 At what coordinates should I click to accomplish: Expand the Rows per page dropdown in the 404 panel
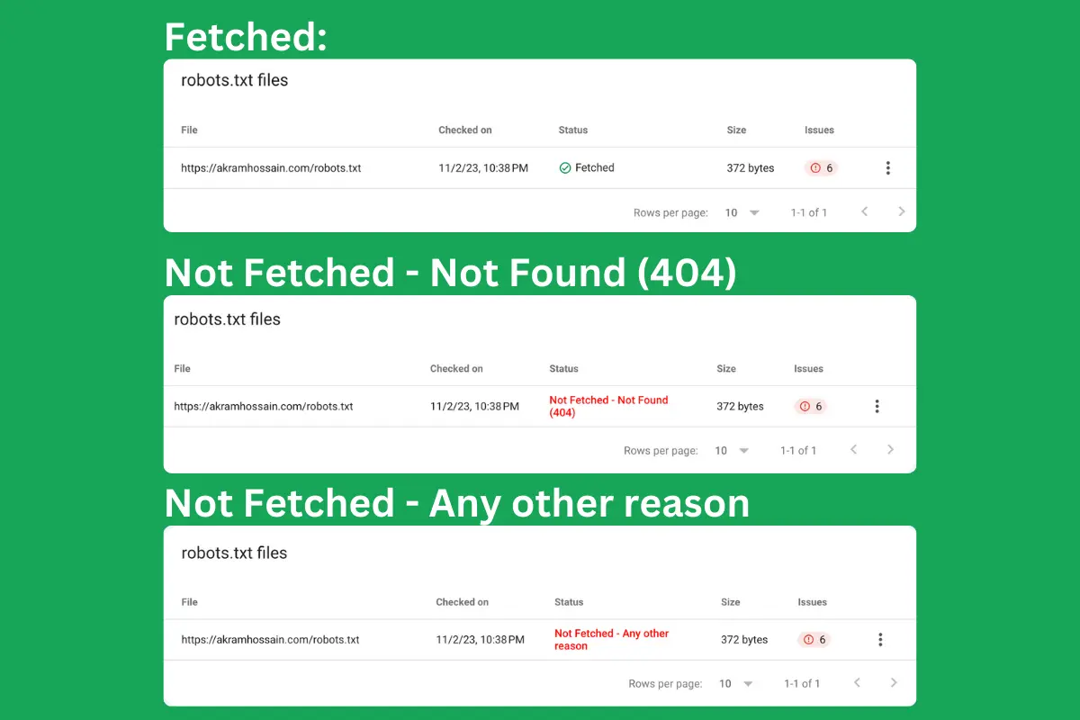pos(732,451)
